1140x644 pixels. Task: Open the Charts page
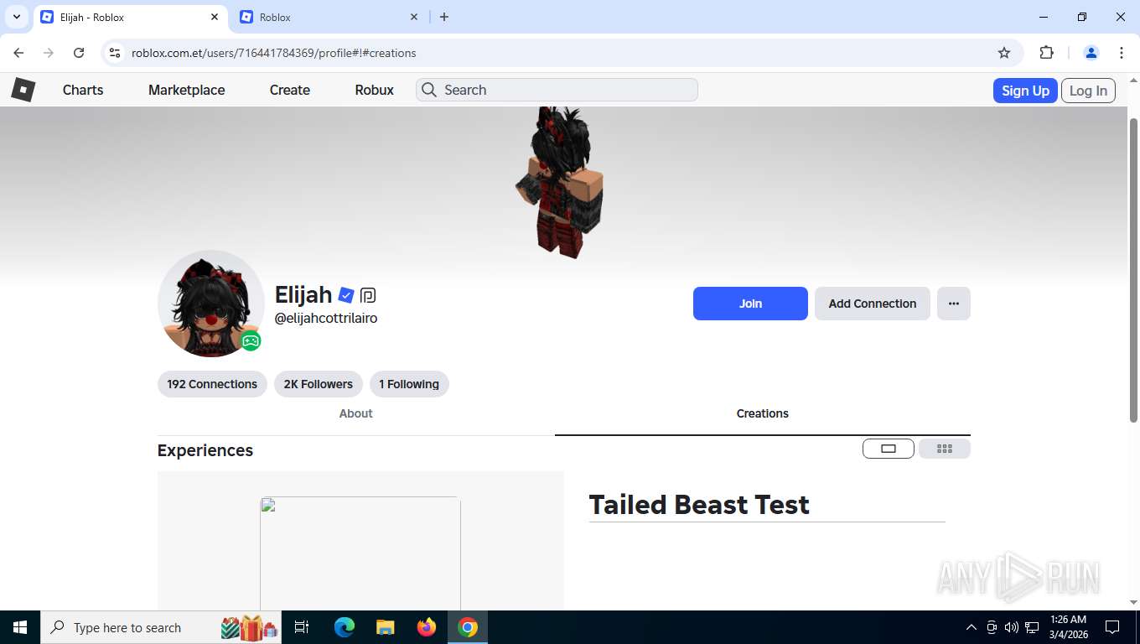(x=83, y=90)
